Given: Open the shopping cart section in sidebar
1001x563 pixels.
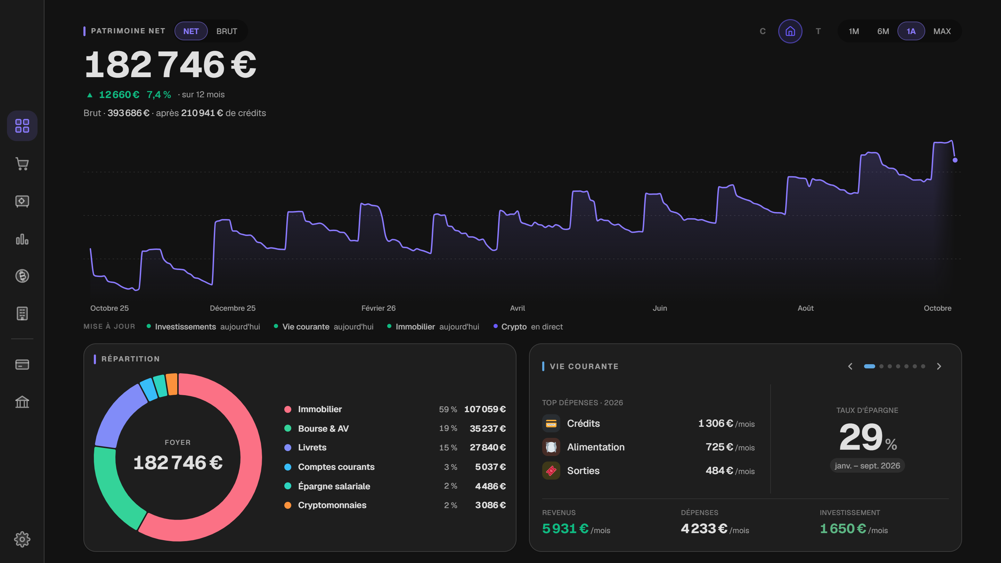Looking at the screenshot, I should (x=22, y=164).
